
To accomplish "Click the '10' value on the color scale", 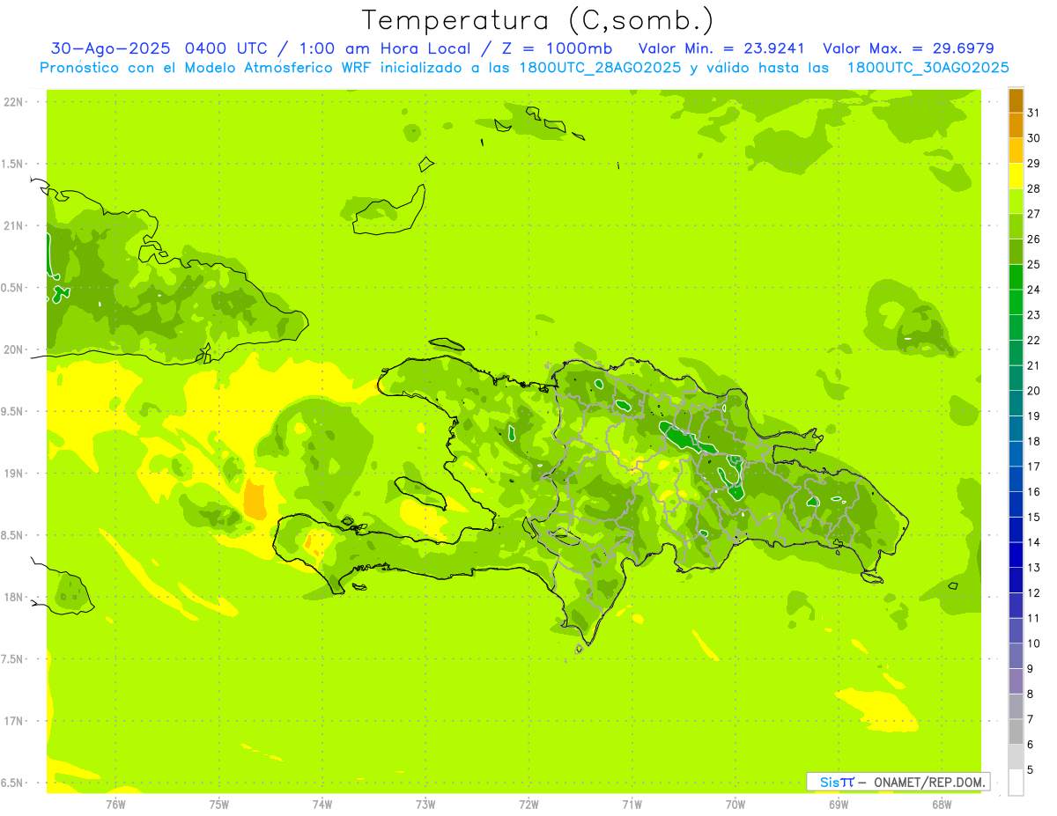I will (1034, 643).
